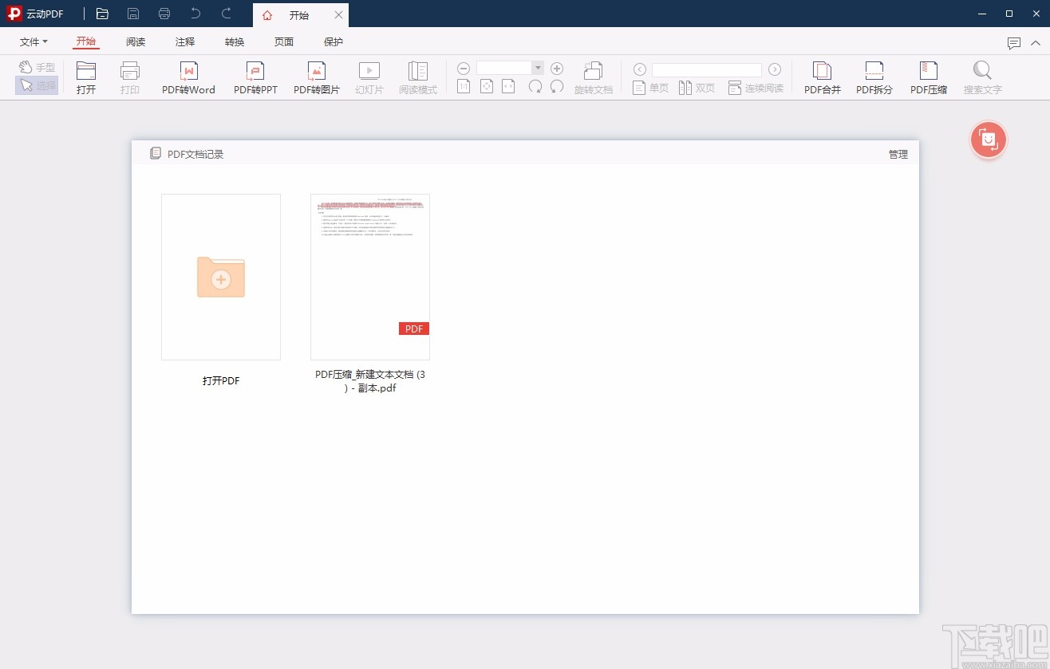
Task: Click the redo arrow in the title bar
Action: tap(227, 14)
